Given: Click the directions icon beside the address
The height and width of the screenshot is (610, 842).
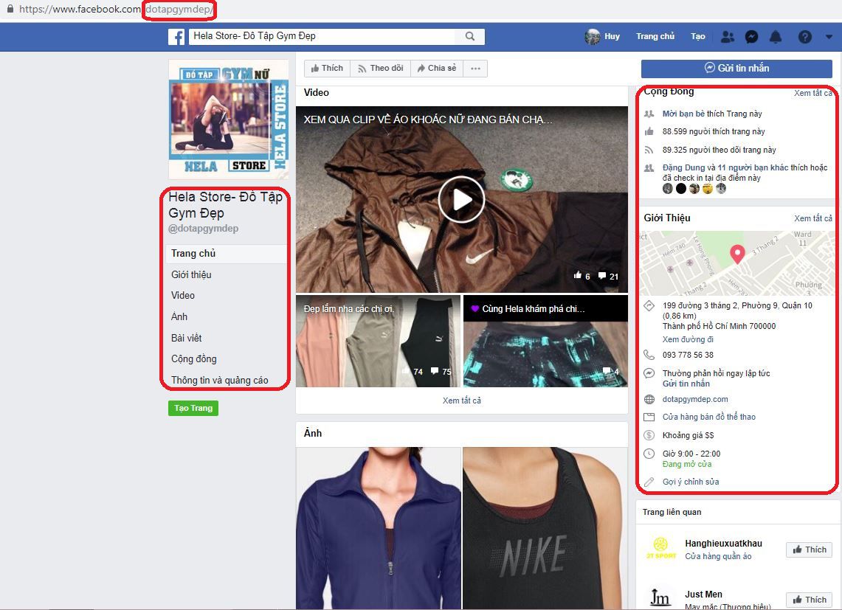Looking at the screenshot, I should pyautogui.click(x=649, y=305).
